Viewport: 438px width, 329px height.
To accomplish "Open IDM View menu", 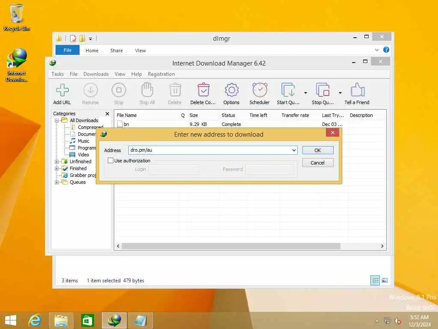I will coord(120,74).
